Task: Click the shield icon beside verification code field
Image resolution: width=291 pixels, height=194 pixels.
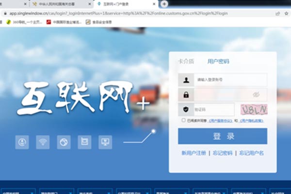Action: [186, 109]
